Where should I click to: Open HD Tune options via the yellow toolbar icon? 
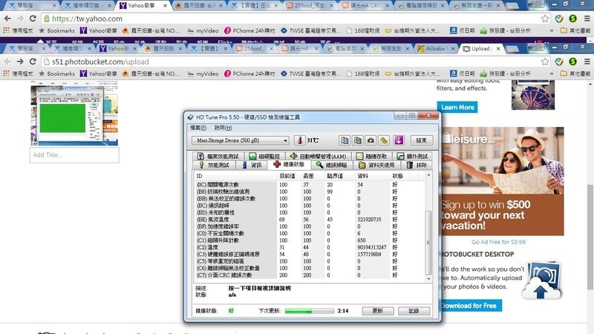(x=384, y=140)
